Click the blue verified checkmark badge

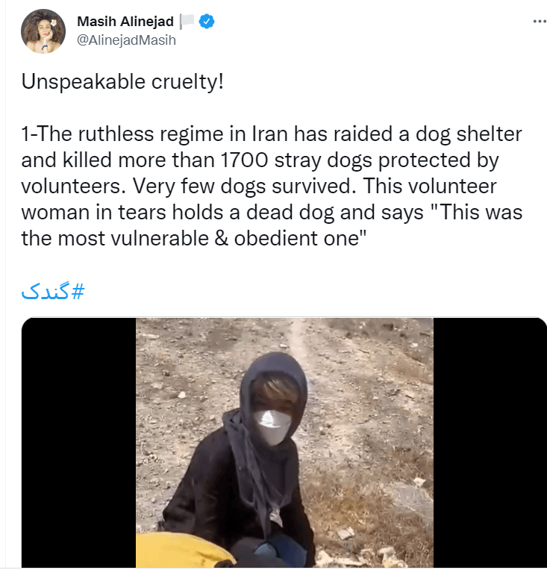point(207,22)
